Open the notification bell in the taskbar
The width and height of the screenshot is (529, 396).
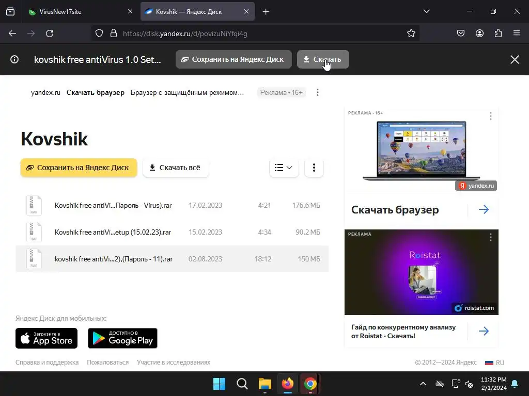coord(515,384)
